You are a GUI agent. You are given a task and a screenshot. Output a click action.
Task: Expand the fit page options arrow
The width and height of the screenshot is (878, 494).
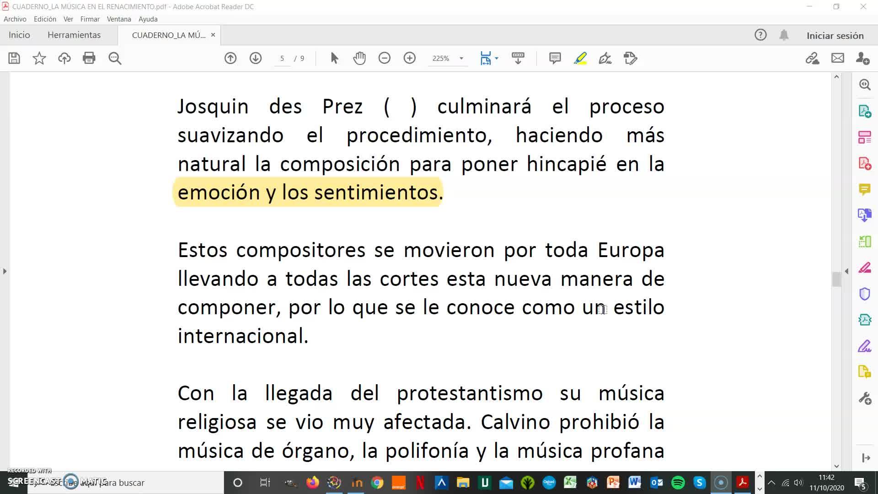(x=497, y=58)
